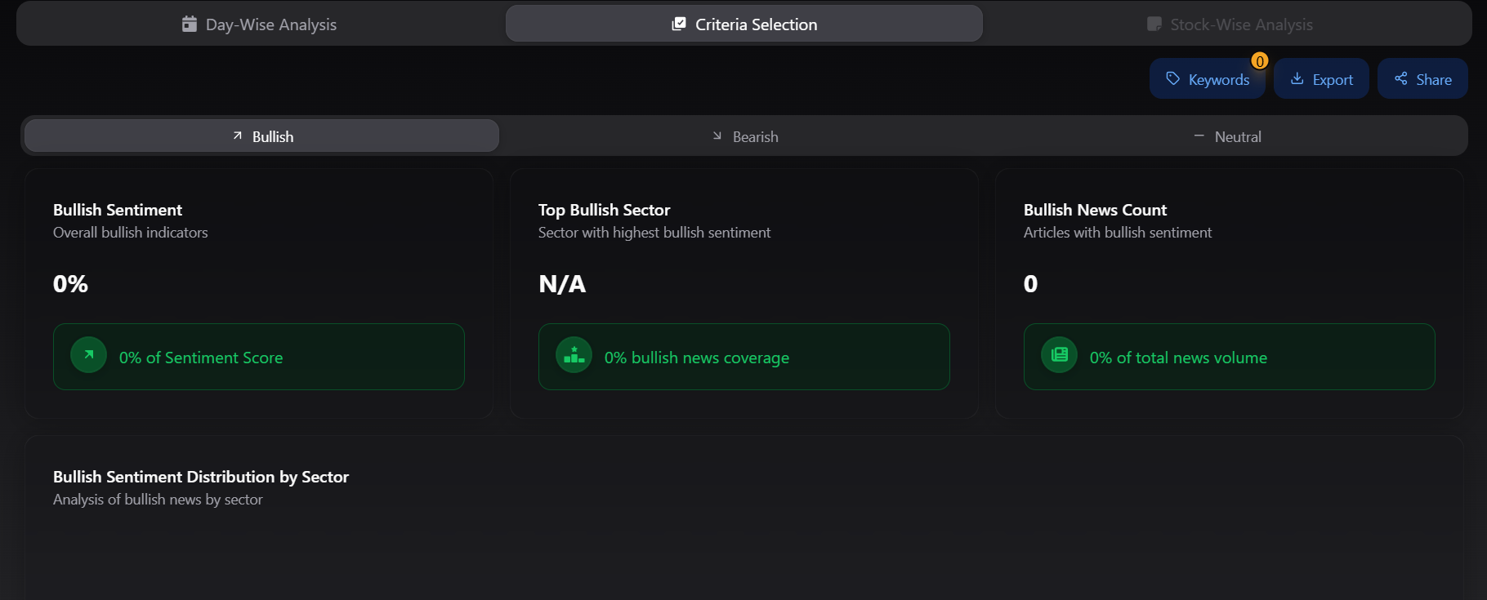Click the share network icon
This screenshot has width=1487, height=600.
(x=1400, y=78)
